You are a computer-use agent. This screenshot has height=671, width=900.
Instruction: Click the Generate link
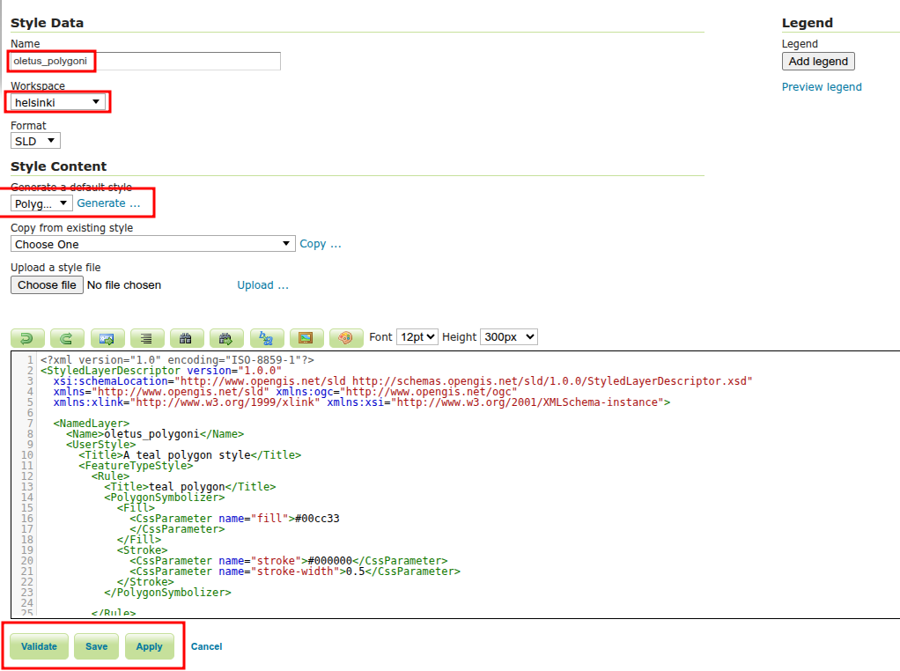tap(108, 203)
